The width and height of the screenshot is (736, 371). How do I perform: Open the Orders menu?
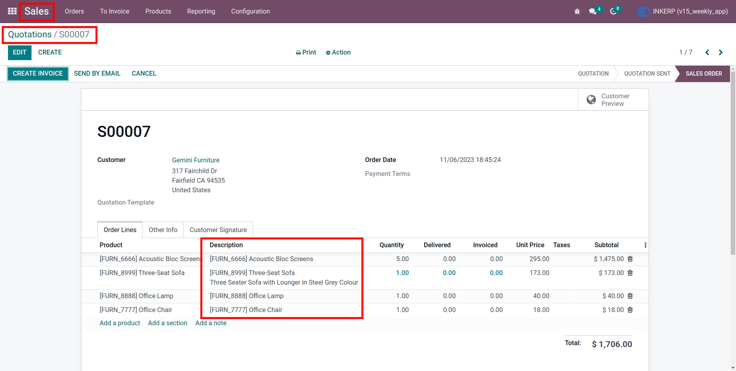click(74, 12)
